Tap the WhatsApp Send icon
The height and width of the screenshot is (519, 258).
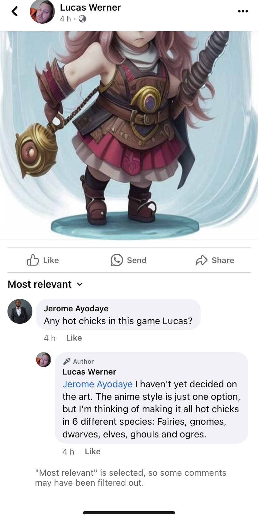pos(117,260)
